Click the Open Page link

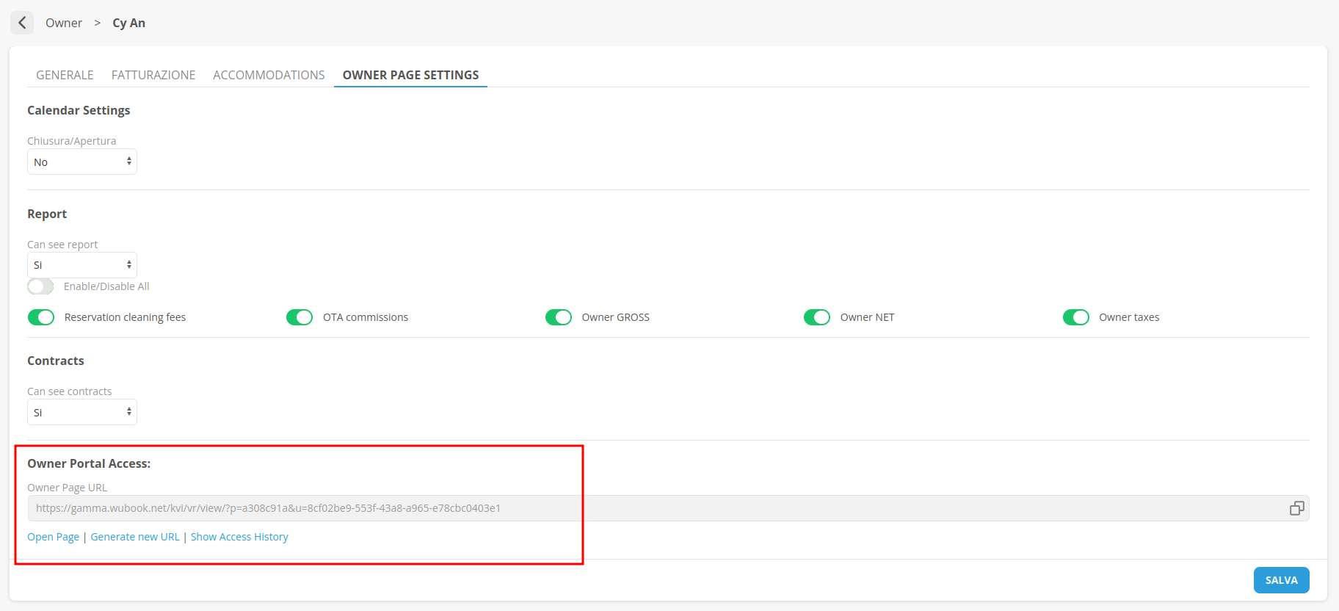[53, 537]
